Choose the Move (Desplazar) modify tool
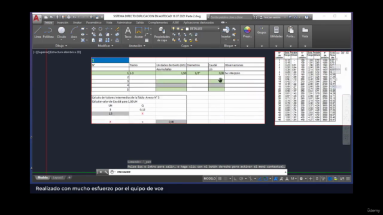Image resolution: width=383 pixels, height=215 pixels. (93, 29)
